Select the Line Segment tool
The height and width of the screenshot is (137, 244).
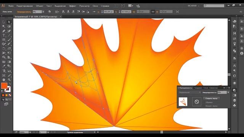(9, 35)
